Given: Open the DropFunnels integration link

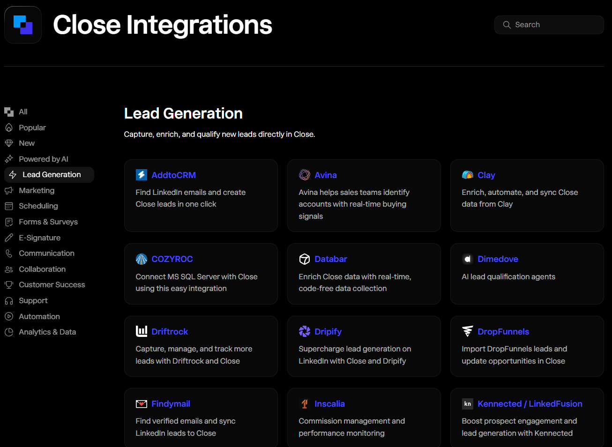Looking at the screenshot, I should point(503,332).
